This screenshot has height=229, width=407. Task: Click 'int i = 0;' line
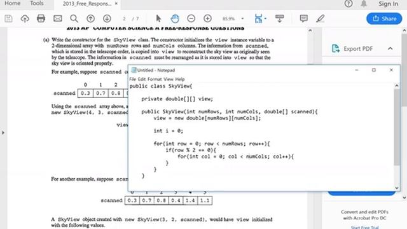pyautogui.click(x=168, y=131)
